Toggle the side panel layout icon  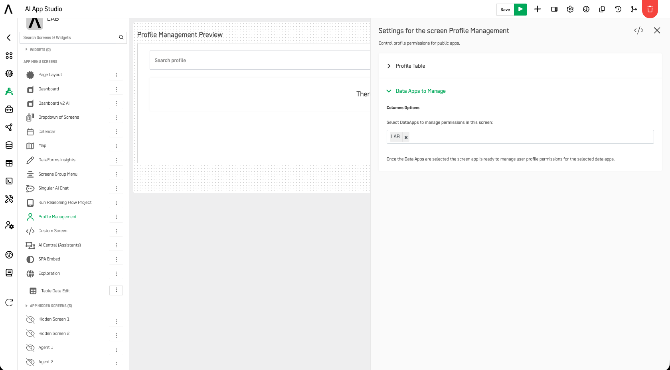[554, 9]
